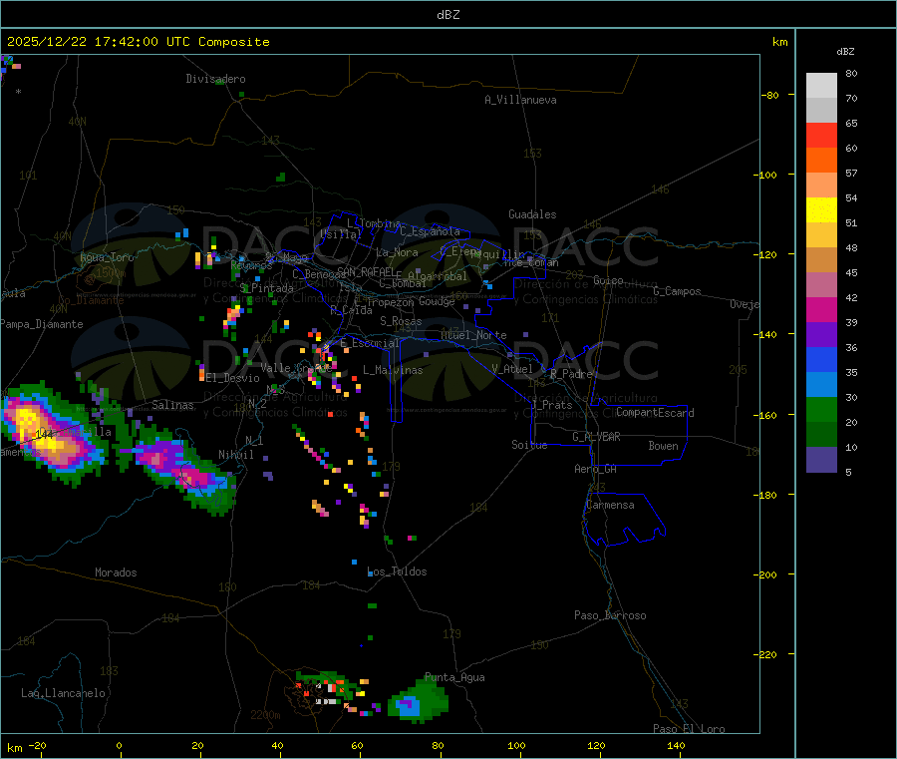Viewport: 897px width, 759px height.
Task: Click the Los_Toldos place label
Action: pos(397,571)
